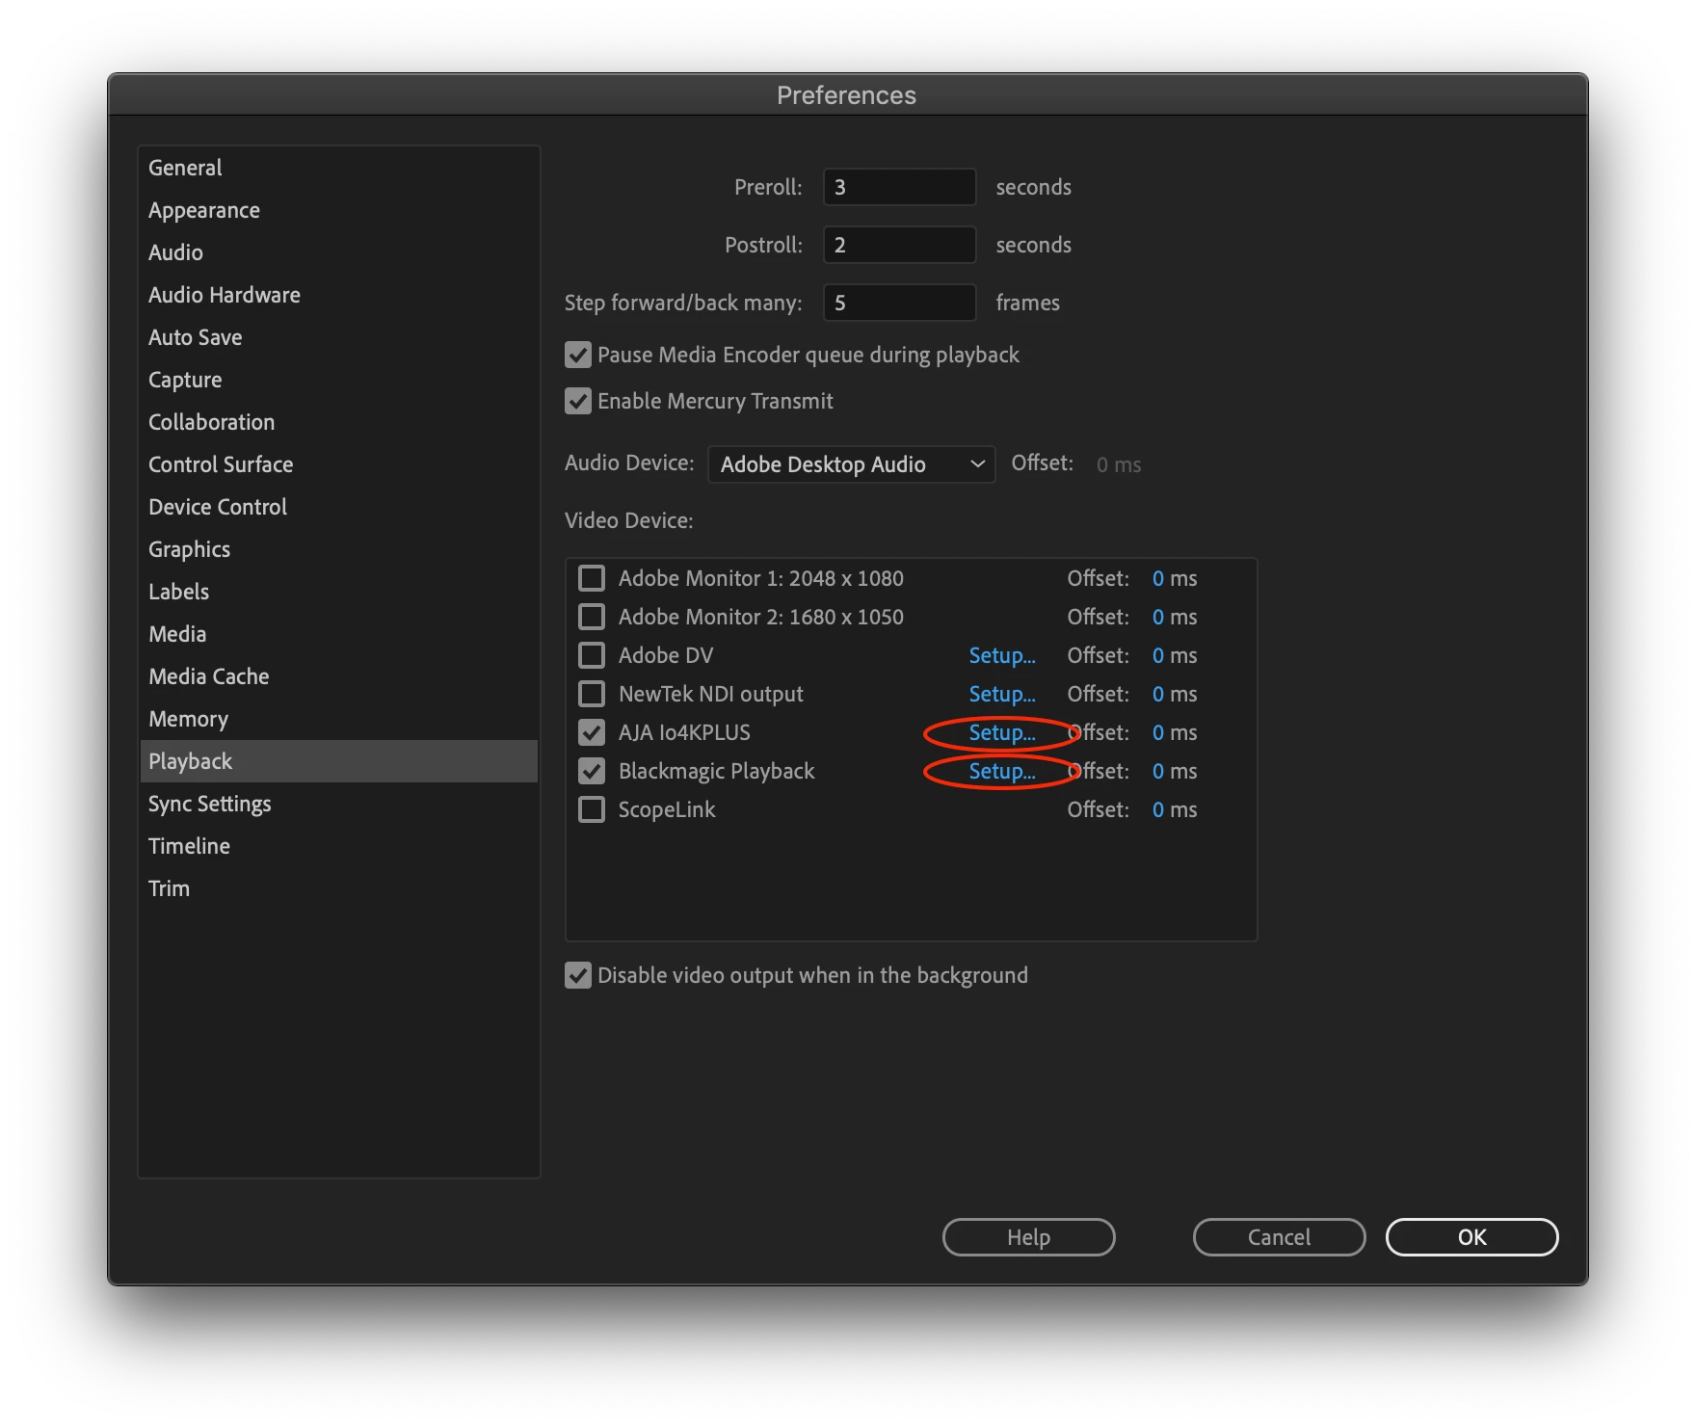Open Setup for Adobe DV
1696x1428 pixels.
(x=1002, y=655)
